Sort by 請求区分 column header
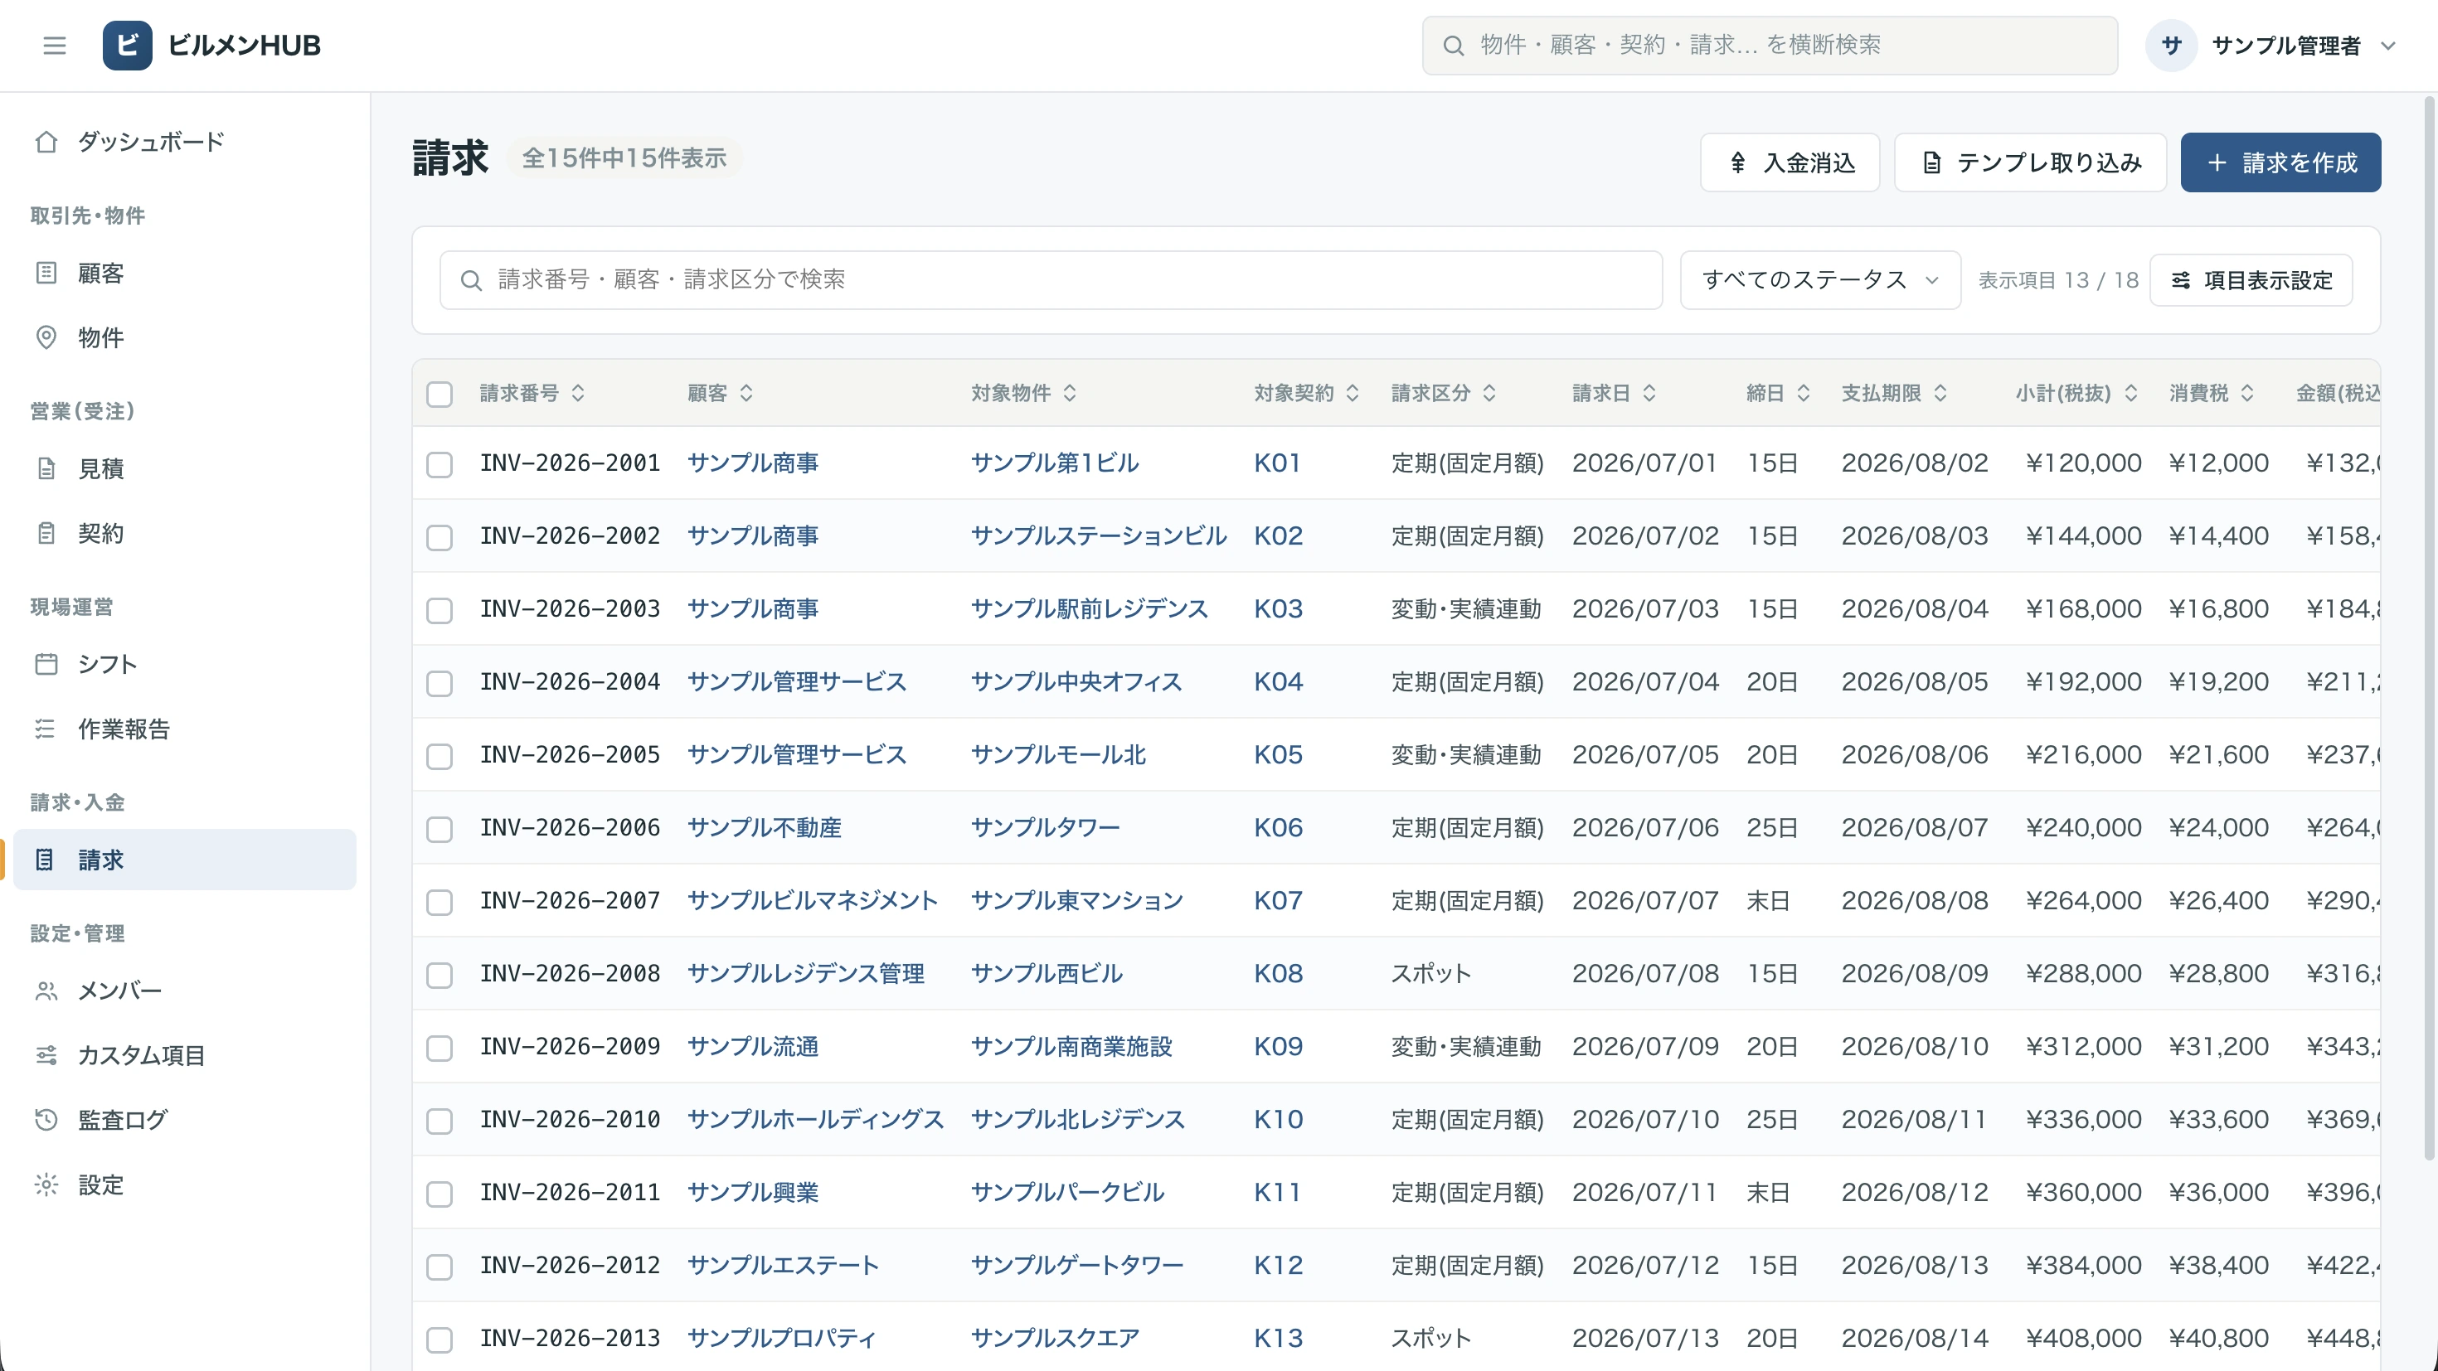The height and width of the screenshot is (1371, 2438). point(1445,393)
